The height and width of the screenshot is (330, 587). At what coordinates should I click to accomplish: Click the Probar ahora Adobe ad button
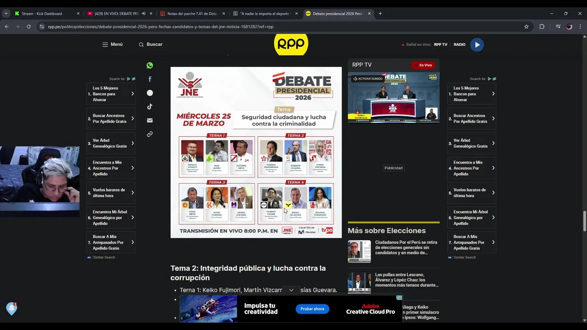pos(312,309)
